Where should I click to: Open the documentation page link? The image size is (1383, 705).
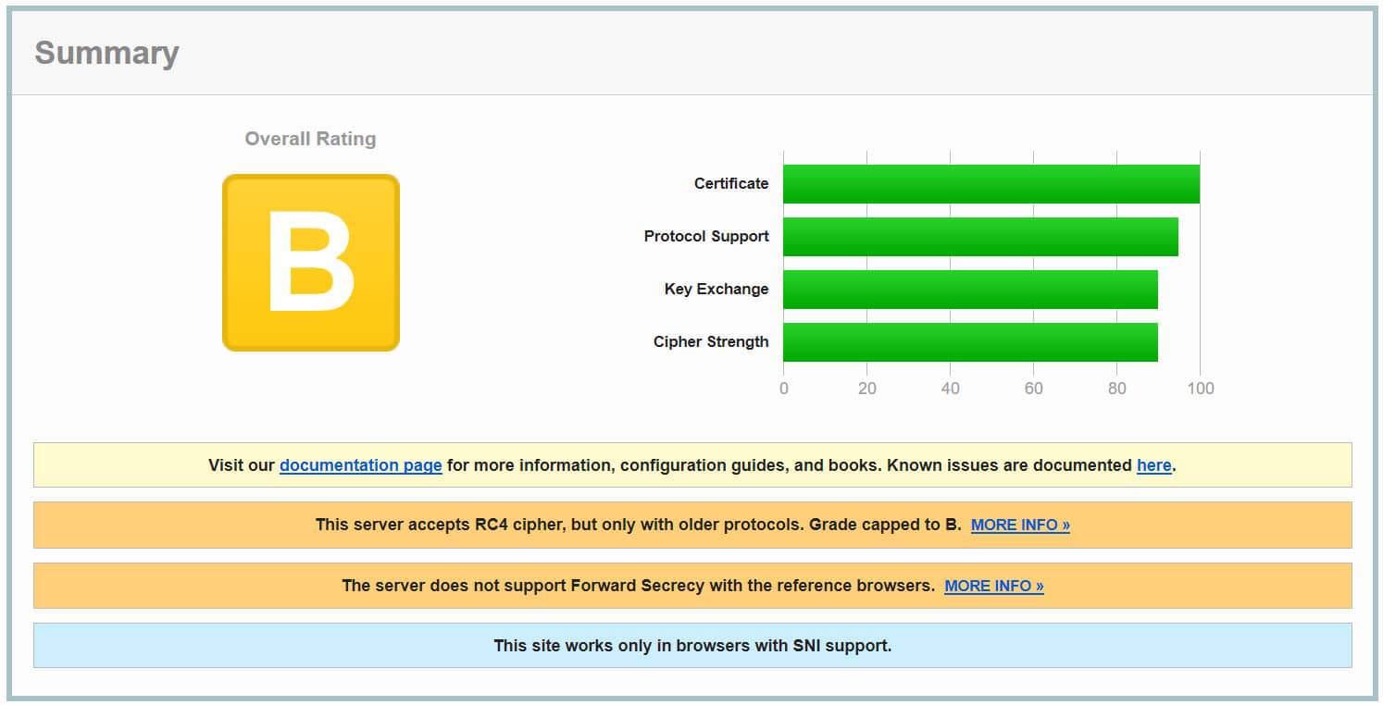pyautogui.click(x=360, y=465)
